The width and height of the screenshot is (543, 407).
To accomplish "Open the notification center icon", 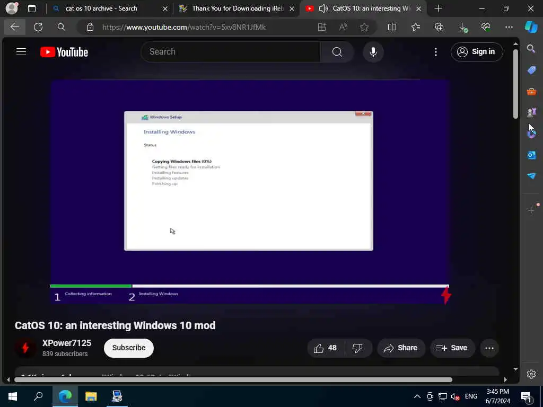I will click(x=527, y=396).
